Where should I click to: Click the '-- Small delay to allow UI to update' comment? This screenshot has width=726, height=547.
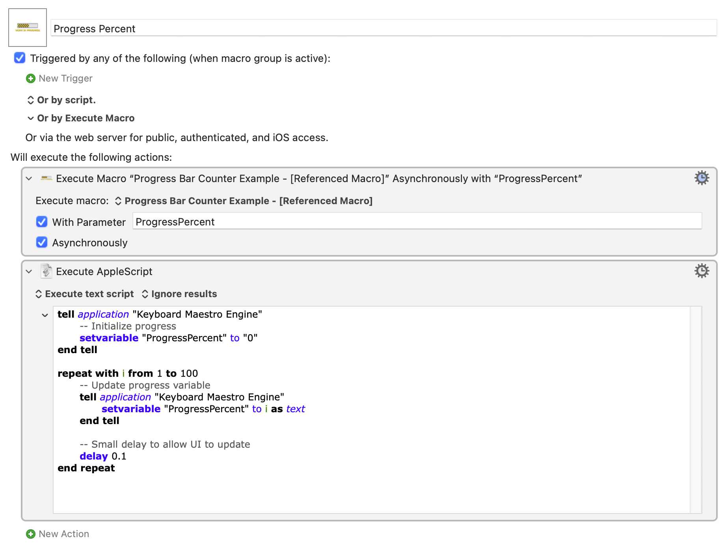pyautogui.click(x=165, y=445)
